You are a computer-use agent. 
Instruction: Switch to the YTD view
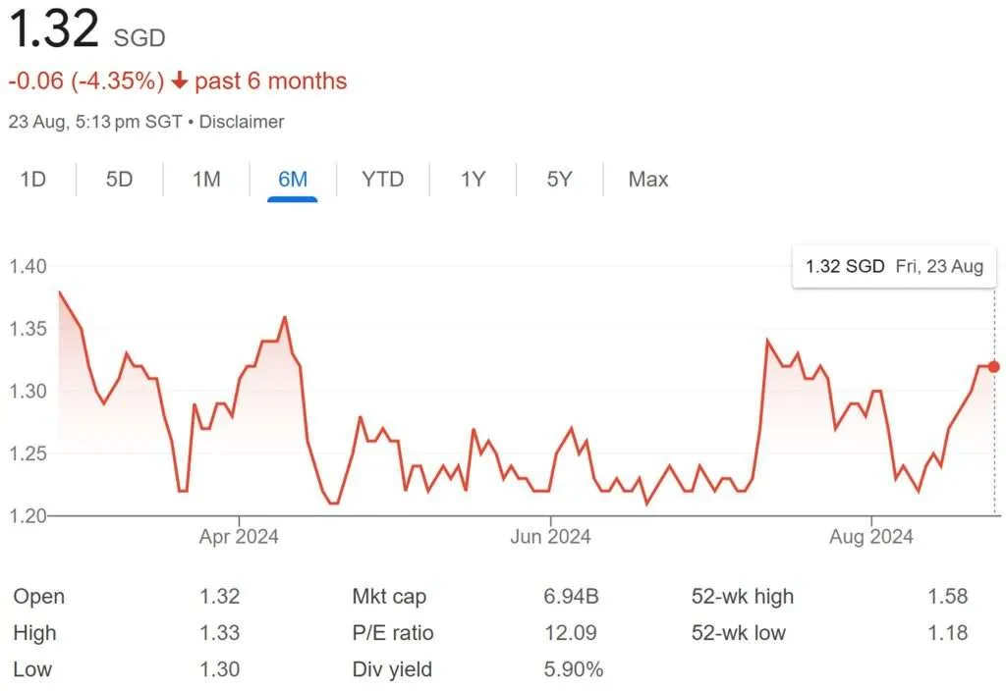tap(382, 180)
